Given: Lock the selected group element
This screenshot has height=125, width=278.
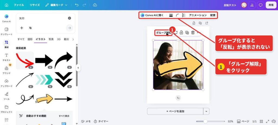Looking at the screenshot, I should (x=181, y=33).
